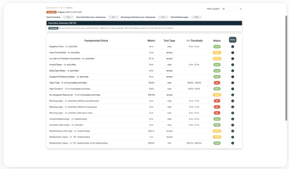The width and height of the screenshot is (289, 169).
Task: Click the 80.0% / 80.0% threshold value
Action: [194, 143]
